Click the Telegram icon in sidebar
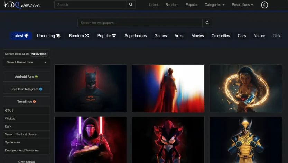The width and height of the screenshot is (288, 163). 41,89
